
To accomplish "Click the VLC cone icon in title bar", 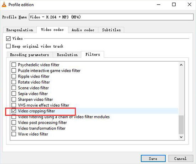I will pos(4,5).
